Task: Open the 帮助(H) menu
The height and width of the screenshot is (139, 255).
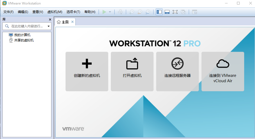Action: (x=90, y=12)
